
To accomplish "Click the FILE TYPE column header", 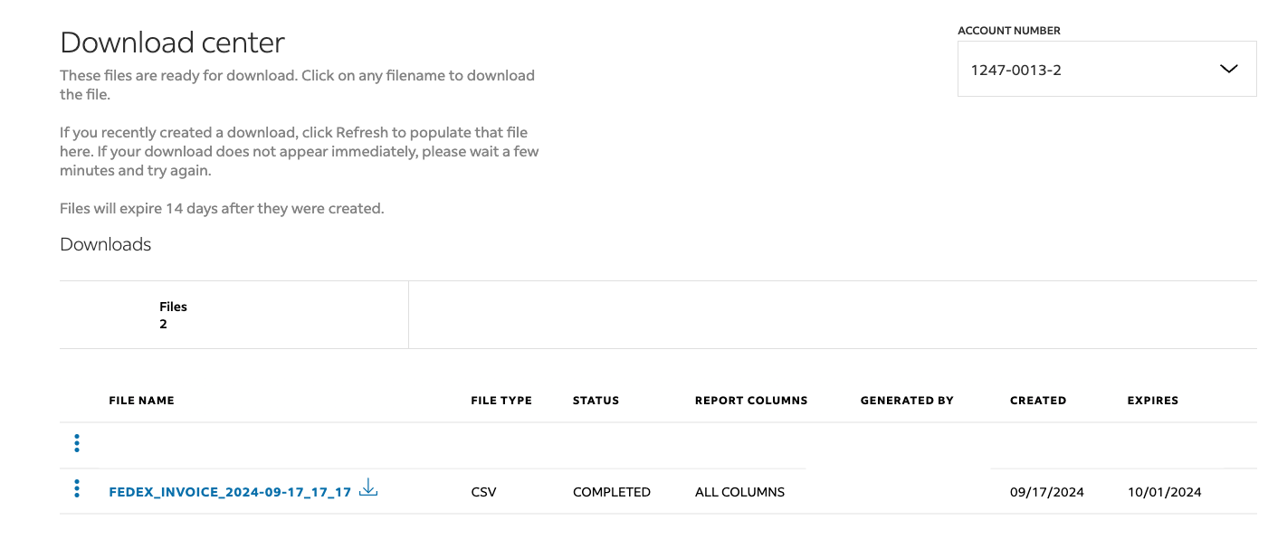I will [501, 401].
